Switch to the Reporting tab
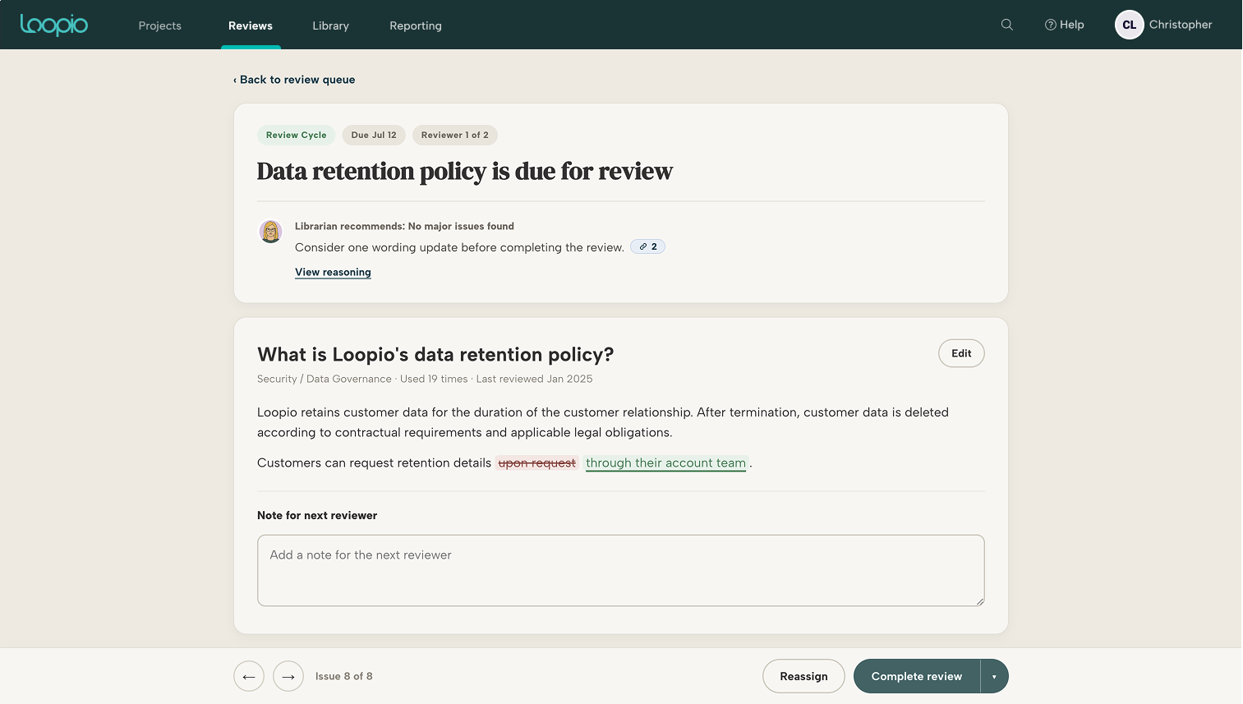This screenshot has width=1243, height=704. click(416, 25)
